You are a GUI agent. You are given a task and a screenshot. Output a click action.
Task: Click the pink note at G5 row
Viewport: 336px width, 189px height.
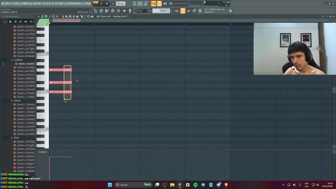tap(60, 70)
